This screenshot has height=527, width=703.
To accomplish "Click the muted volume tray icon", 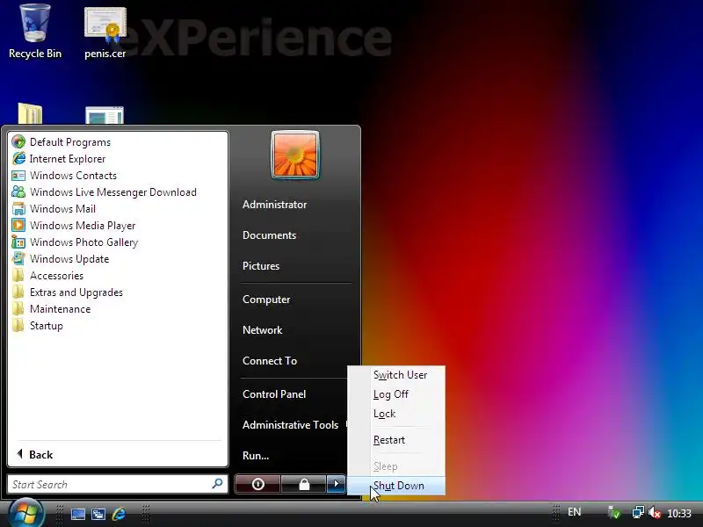I will [655, 513].
